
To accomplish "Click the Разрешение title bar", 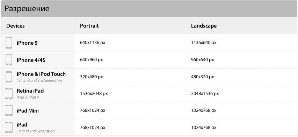I will pyautogui.click(x=149, y=9).
